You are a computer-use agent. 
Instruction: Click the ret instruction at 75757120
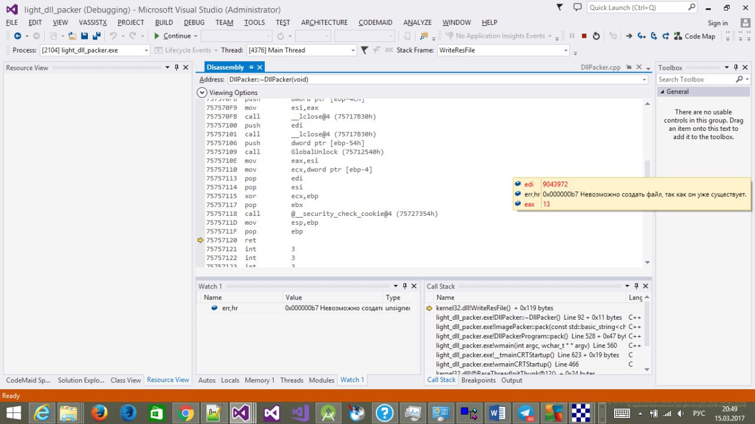(x=252, y=240)
